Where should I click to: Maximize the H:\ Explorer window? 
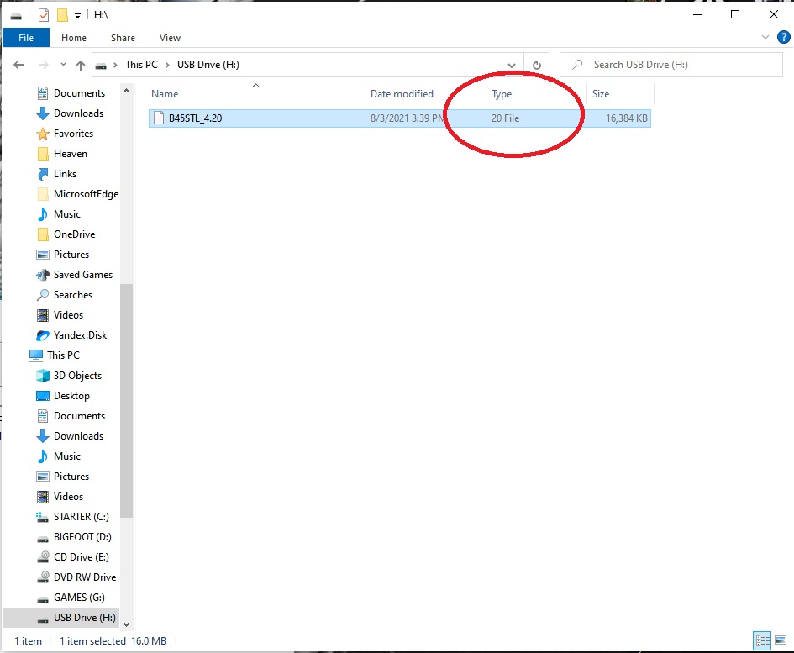tap(735, 14)
